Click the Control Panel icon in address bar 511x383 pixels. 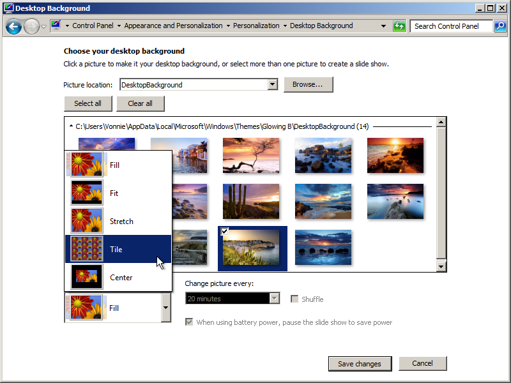click(x=56, y=26)
